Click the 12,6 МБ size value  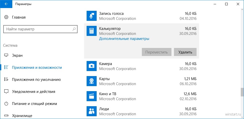pos(190,94)
